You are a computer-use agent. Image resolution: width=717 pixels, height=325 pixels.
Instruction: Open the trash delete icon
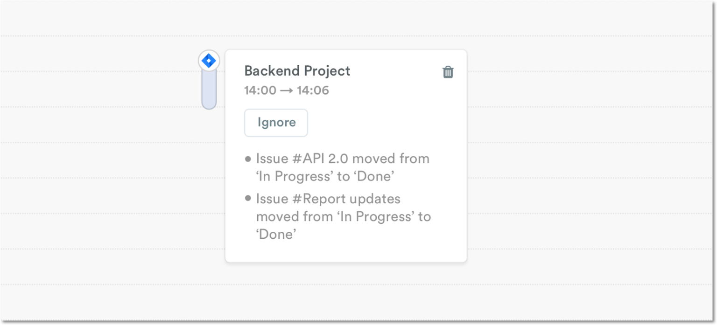click(448, 72)
